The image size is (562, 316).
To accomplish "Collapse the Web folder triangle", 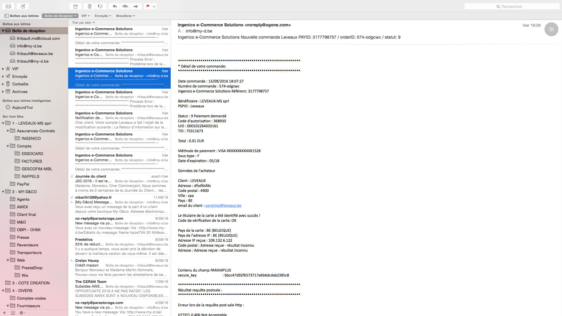I will tap(8, 260).
